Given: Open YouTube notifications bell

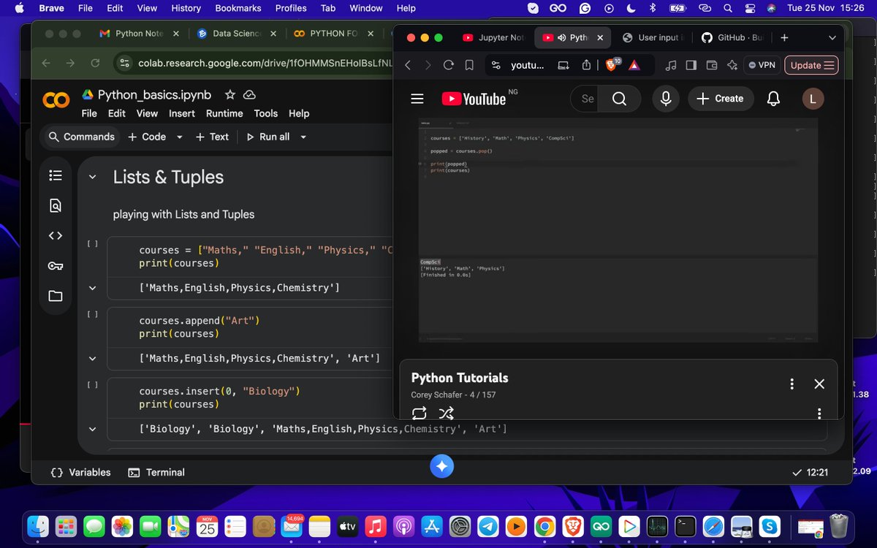Looking at the screenshot, I should pyautogui.click(x=773, y=98).
